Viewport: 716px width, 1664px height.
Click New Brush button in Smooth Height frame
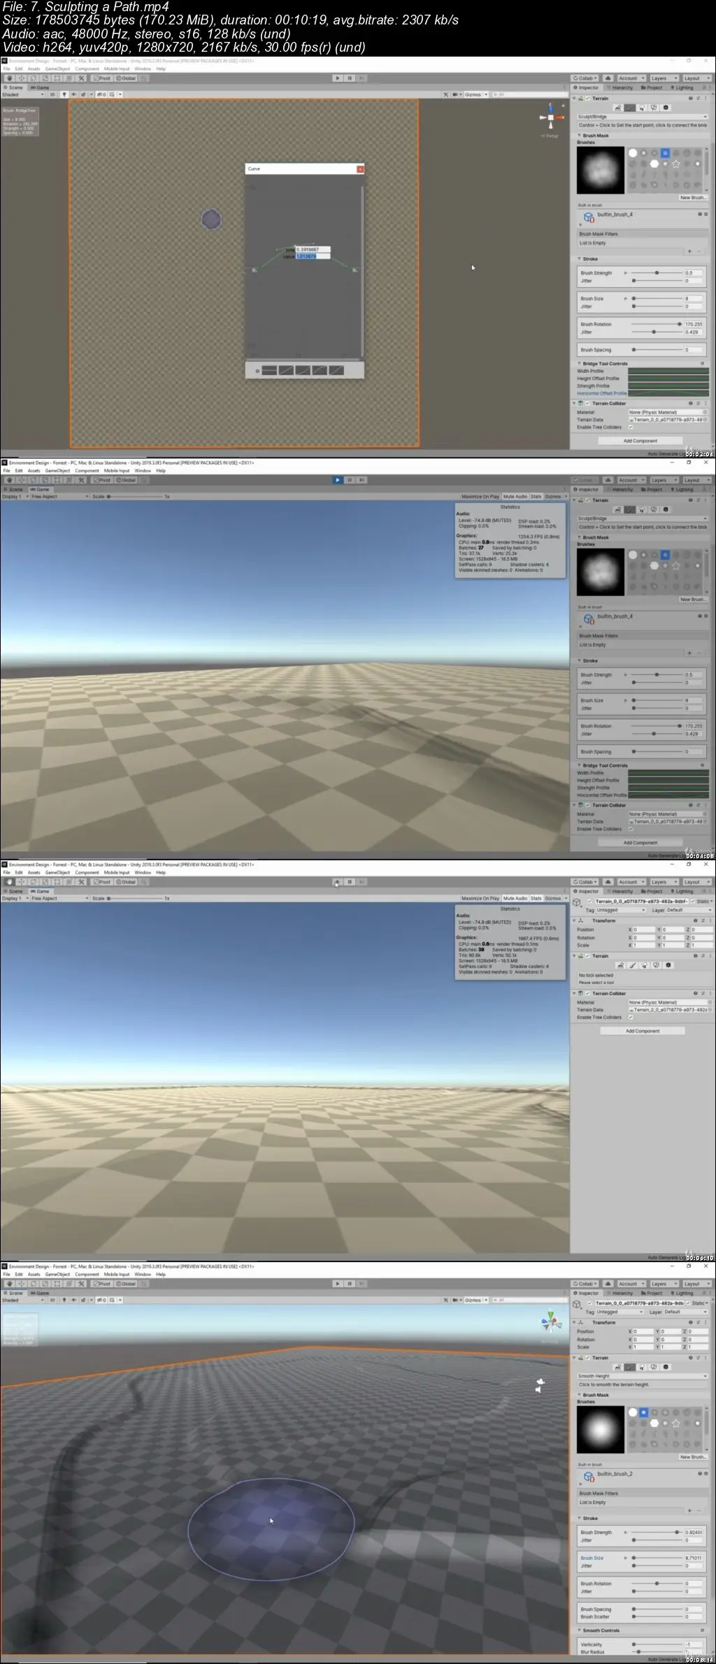pos(693,1457)
